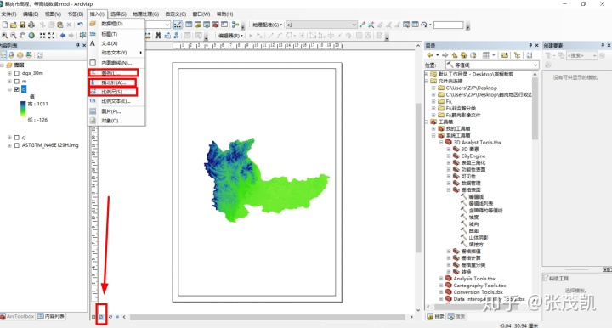612x328 pixels.
Task: Switch to the 目录 tab in Catalog panel
Action: coord(435,316)
